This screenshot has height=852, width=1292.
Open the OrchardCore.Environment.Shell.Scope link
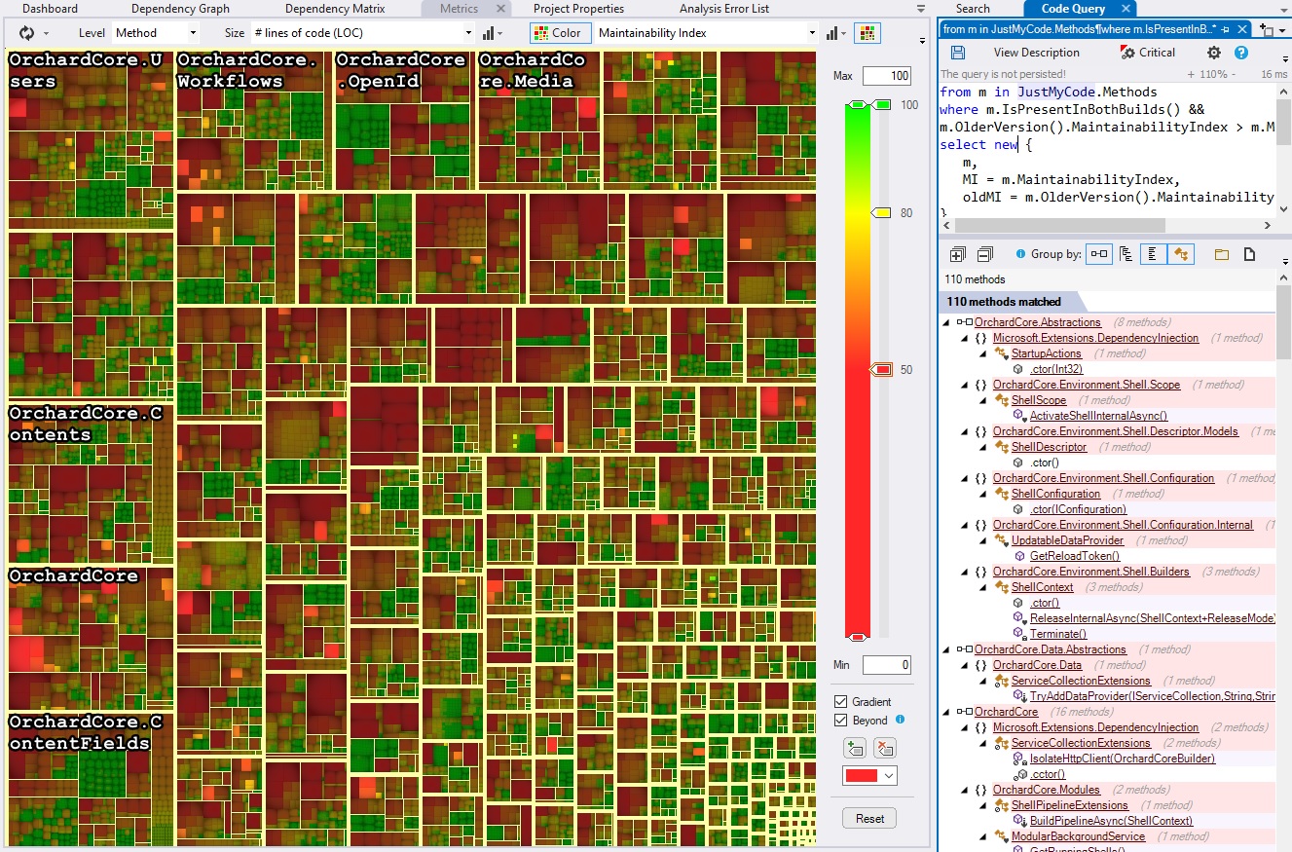coord(1087,385)
